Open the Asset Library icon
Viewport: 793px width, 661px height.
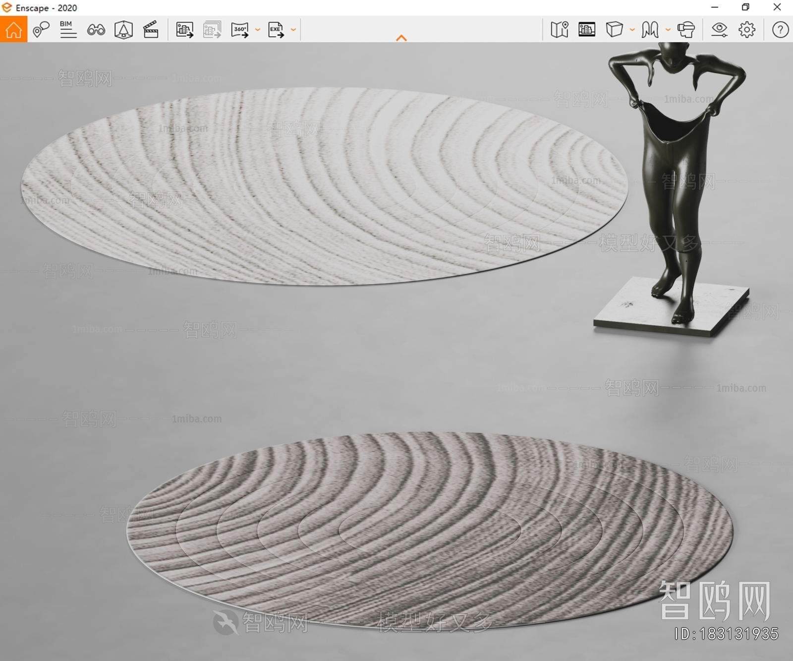[x=587, y=29]
